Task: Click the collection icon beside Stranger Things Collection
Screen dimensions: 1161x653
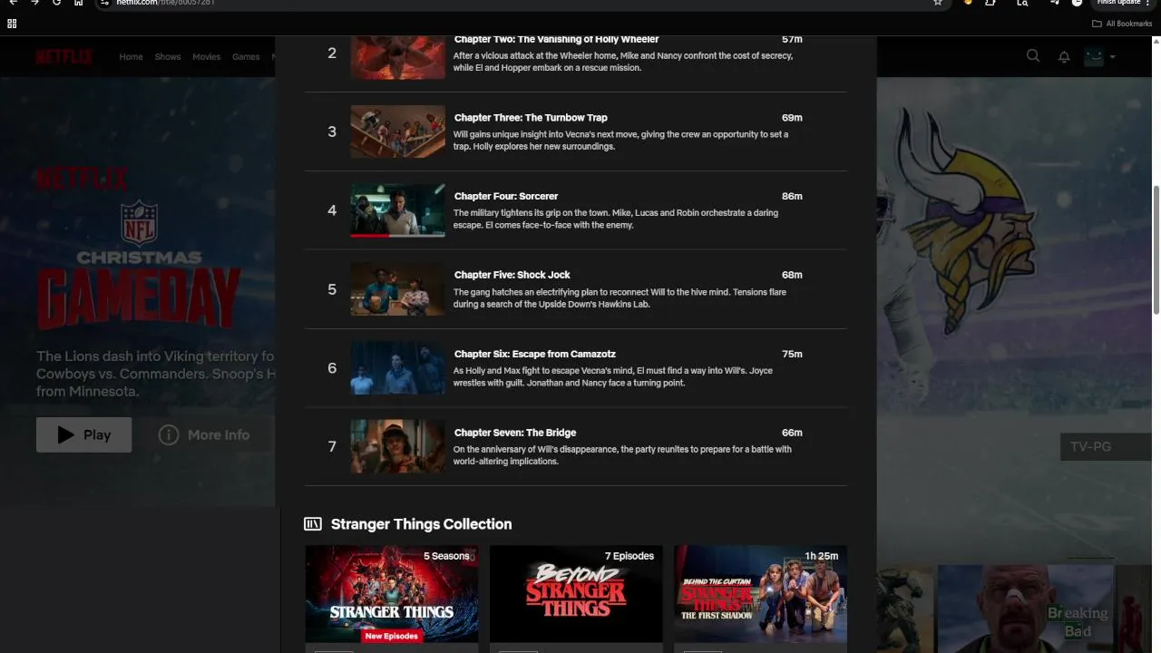Action: click(x=313, y=524)
